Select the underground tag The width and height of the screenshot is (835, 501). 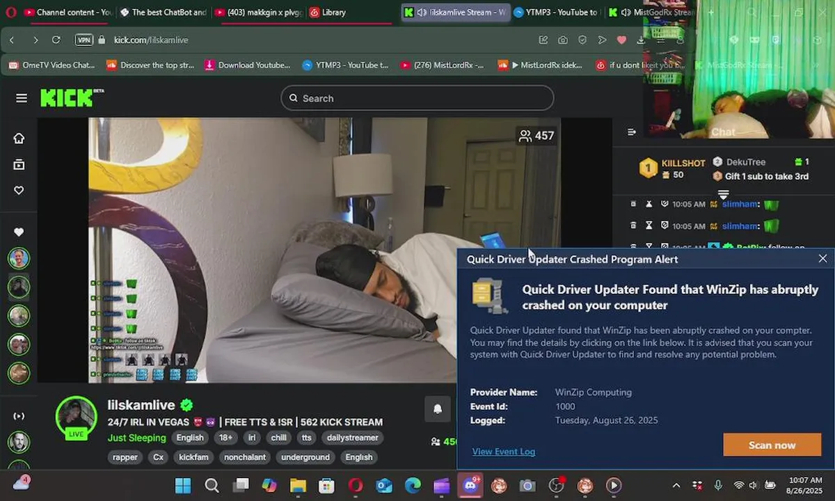tap(305, 457)
